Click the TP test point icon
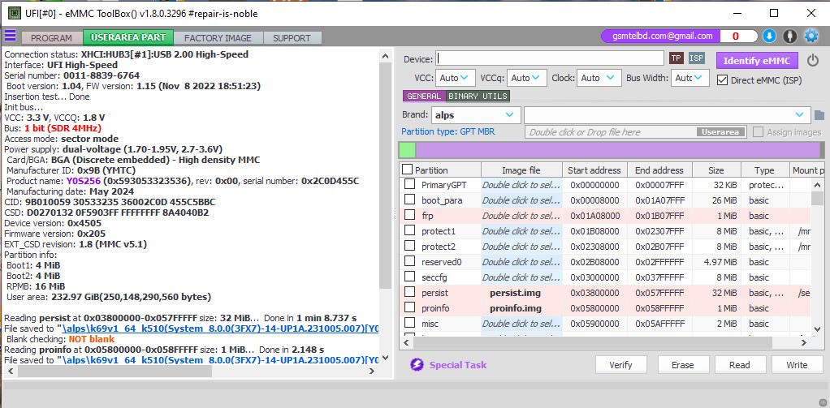 (x=676, y=58)
